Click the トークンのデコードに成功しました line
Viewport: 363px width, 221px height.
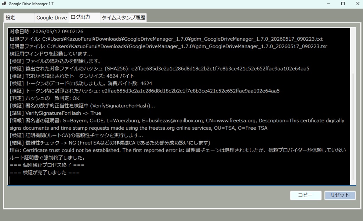(x=81, y=83)
